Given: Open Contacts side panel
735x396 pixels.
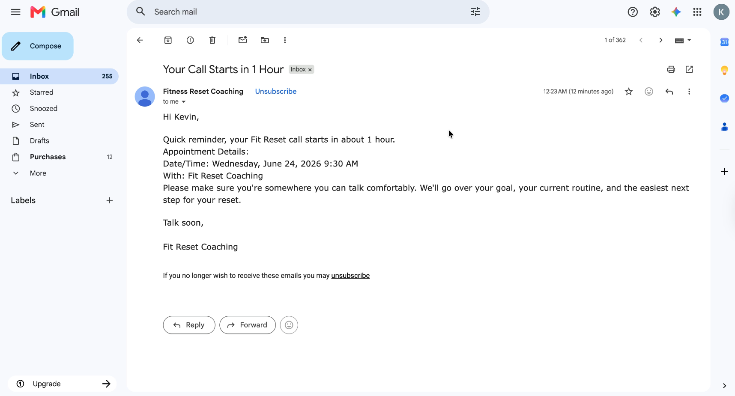Looking at the screenshot, I should tap(724, 127).
